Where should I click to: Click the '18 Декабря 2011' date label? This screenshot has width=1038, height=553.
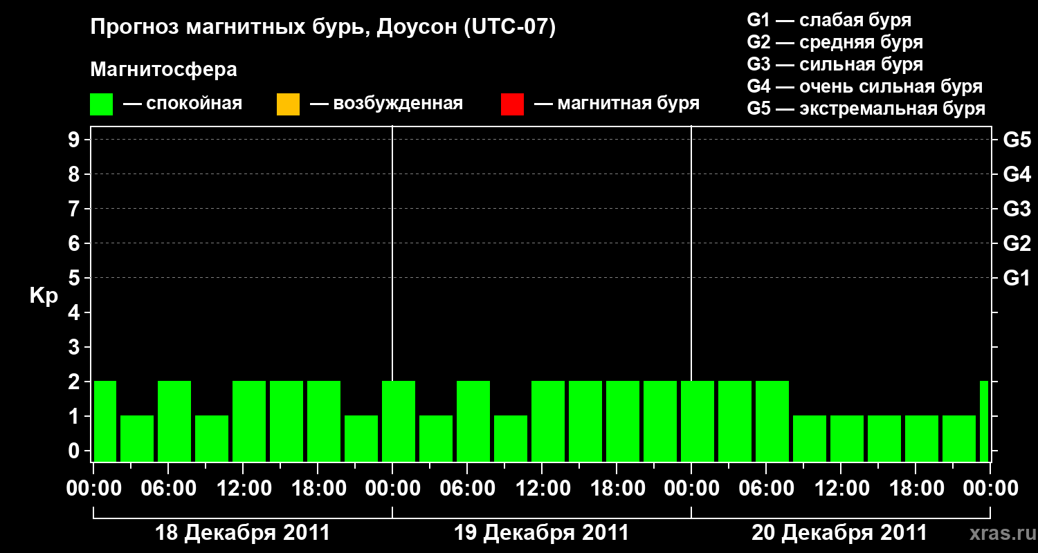242,533
